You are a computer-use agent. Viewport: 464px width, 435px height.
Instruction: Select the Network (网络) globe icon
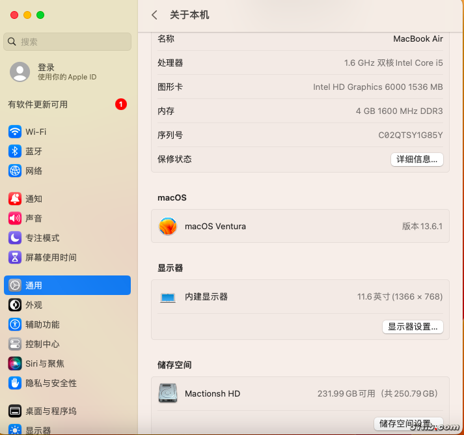coord(15,171)
